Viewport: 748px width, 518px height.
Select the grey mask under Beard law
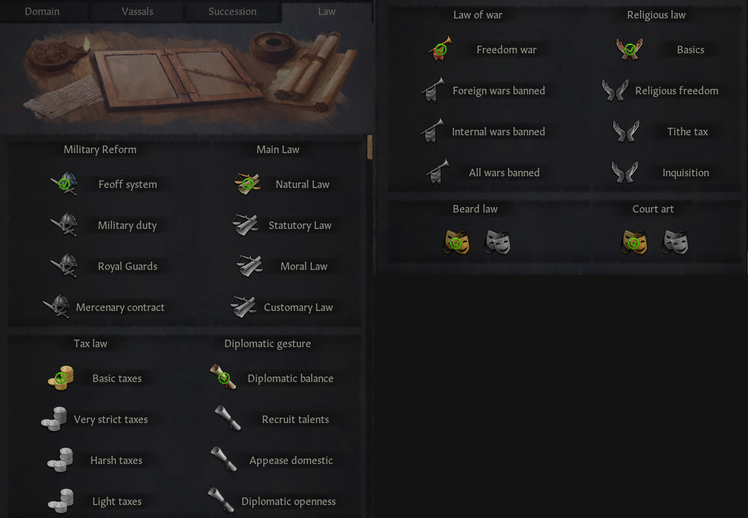click(498, 242)
